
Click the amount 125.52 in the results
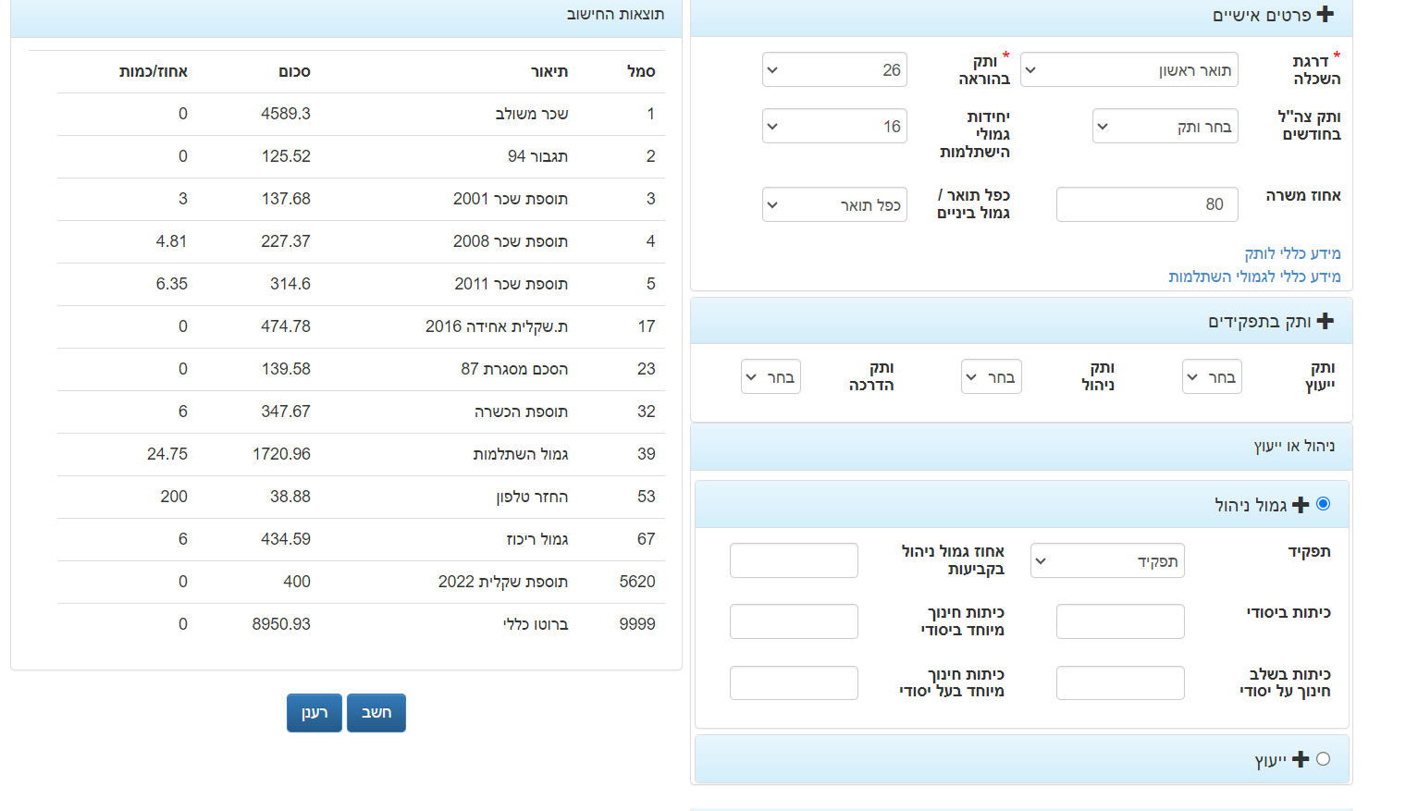286,156
